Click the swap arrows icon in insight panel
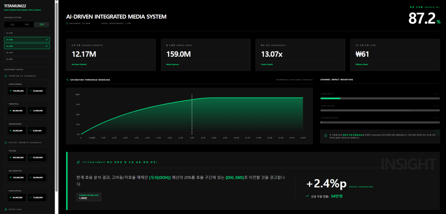Image resolution: width=446 pixels, height=214 pixels. (x=78, y=162)
